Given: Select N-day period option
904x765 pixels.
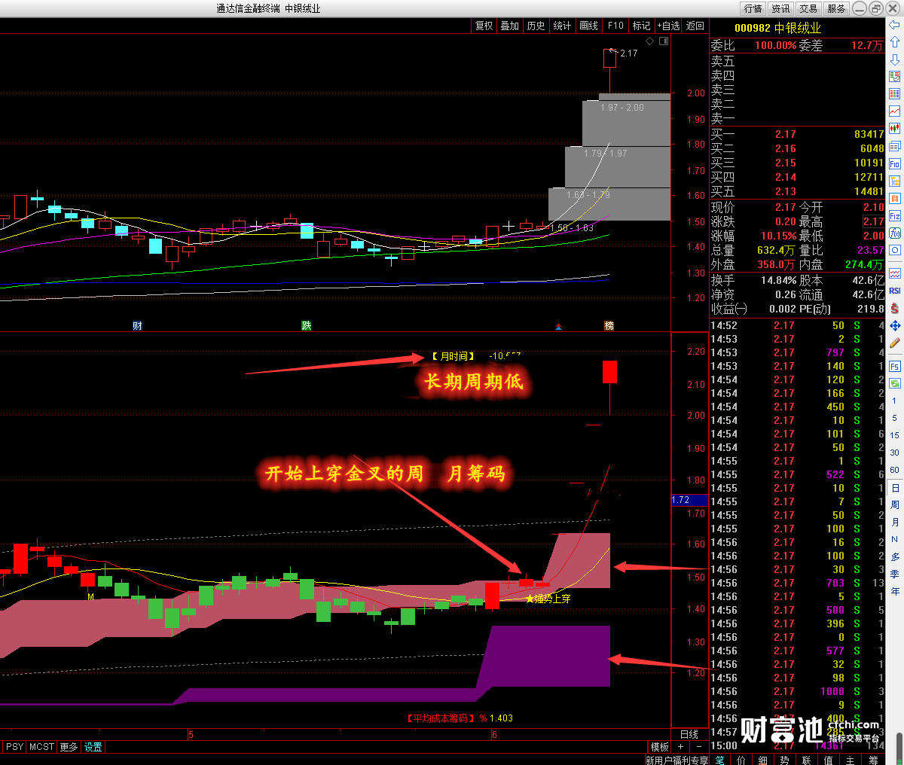Looking at the screenshot, I should (x=895, y=540).
